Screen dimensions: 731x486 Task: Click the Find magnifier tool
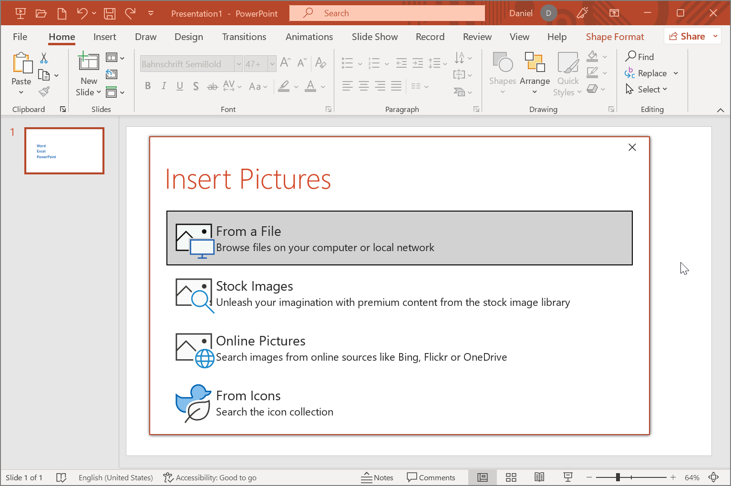[x=639, y=57]
